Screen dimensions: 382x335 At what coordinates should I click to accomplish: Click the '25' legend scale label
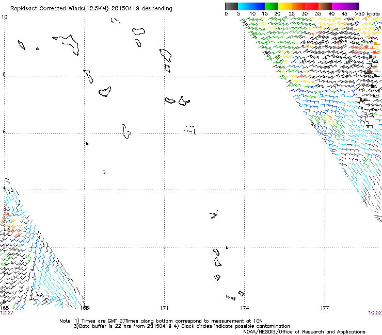tap(291, 14)
